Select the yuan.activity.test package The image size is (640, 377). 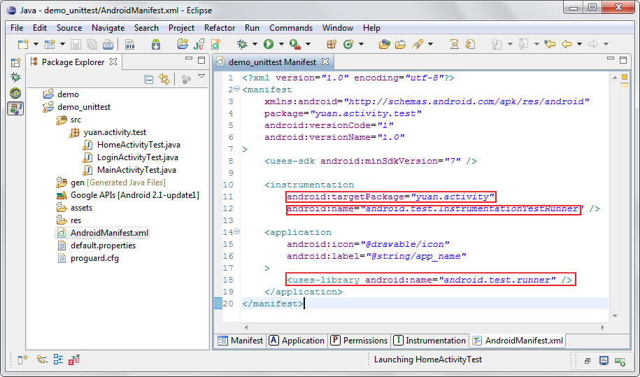tap(108, 132)
